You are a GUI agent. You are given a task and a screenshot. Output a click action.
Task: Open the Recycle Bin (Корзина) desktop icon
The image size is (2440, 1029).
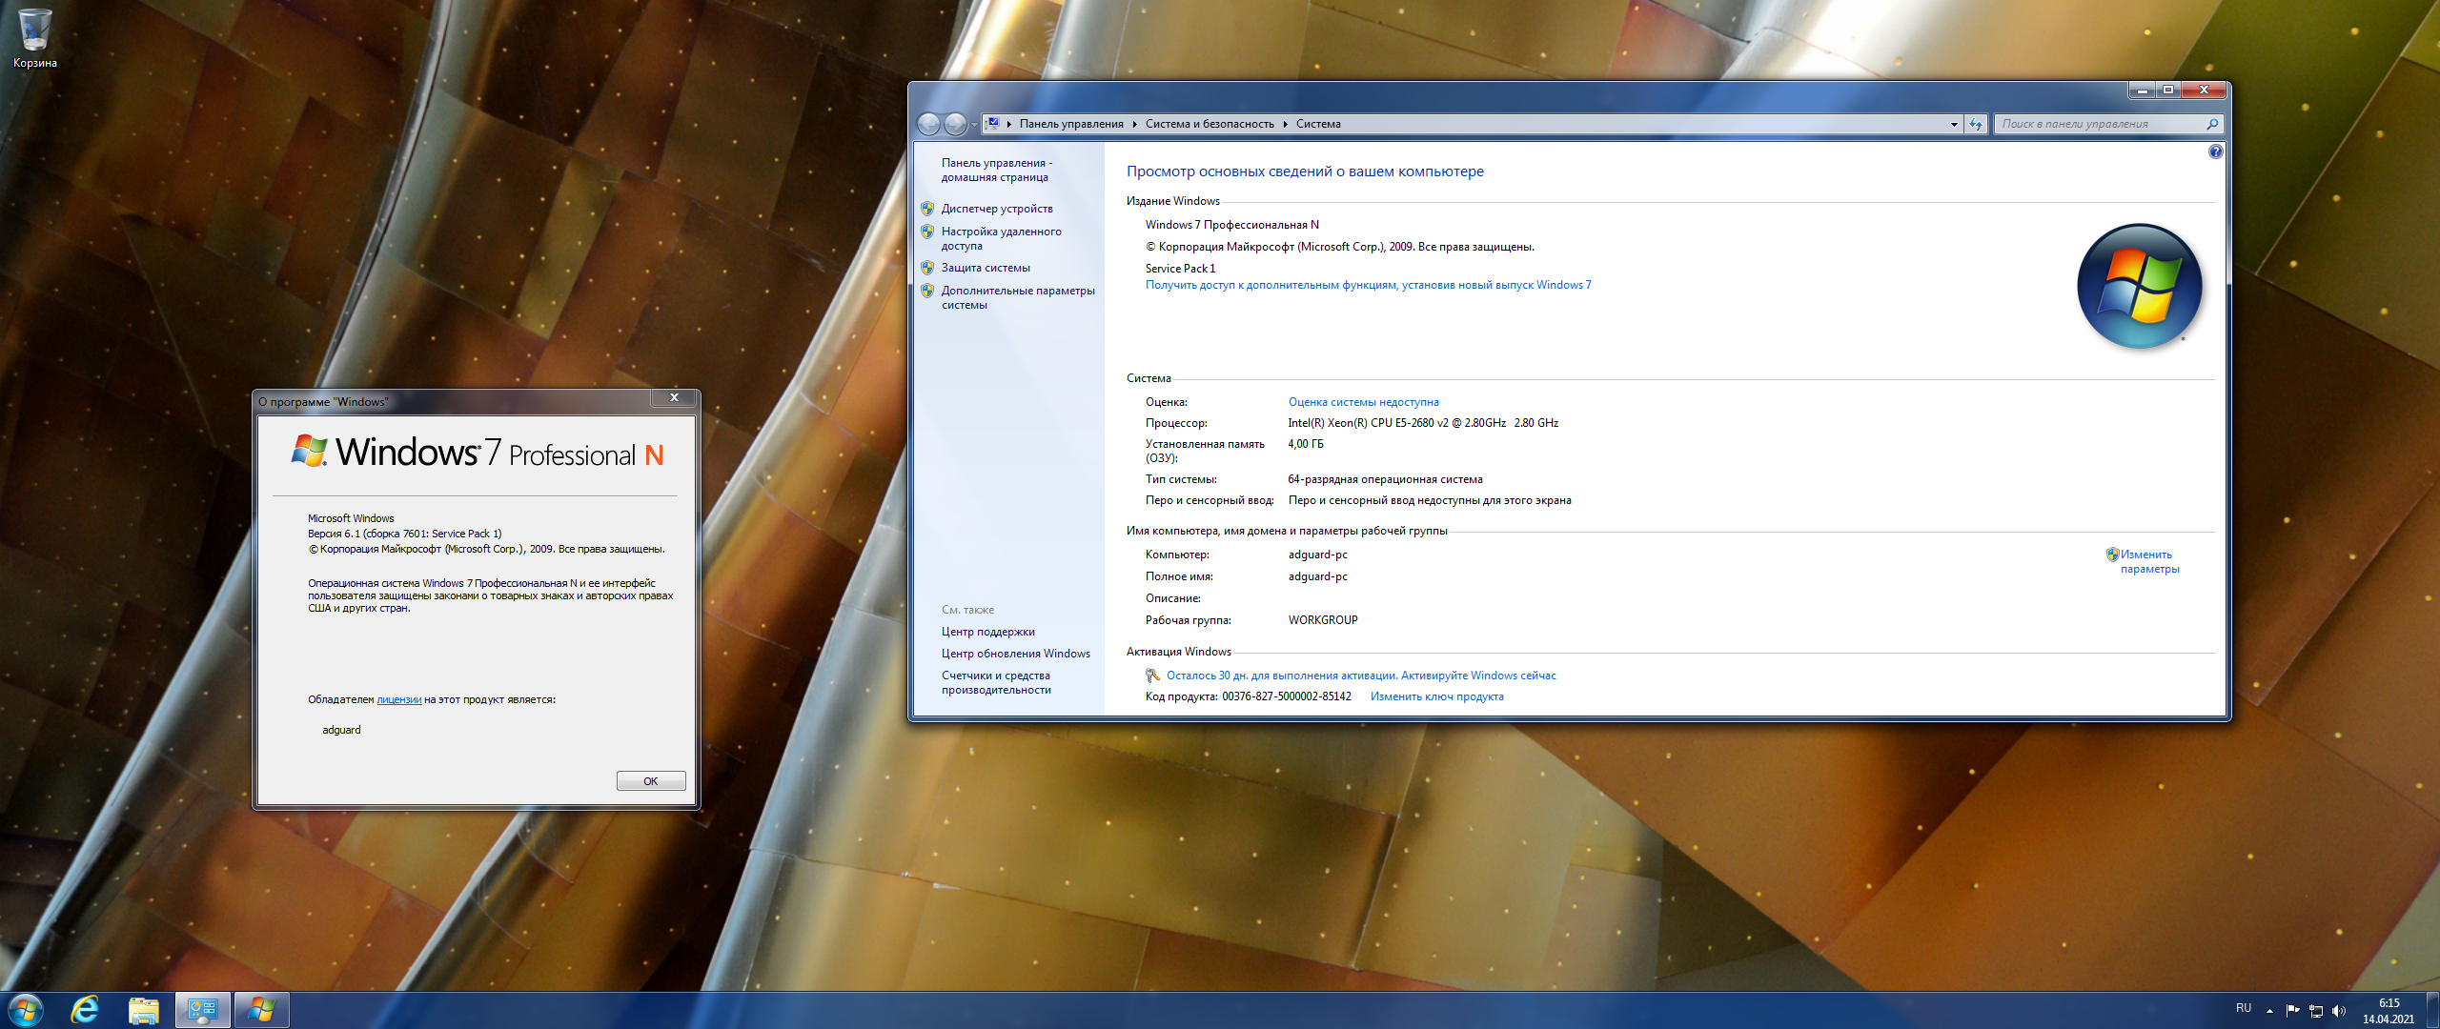[34, 38]
